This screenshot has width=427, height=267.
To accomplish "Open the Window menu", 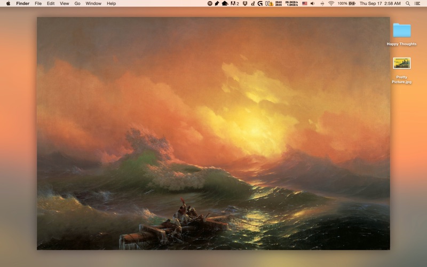I will 93,4.
